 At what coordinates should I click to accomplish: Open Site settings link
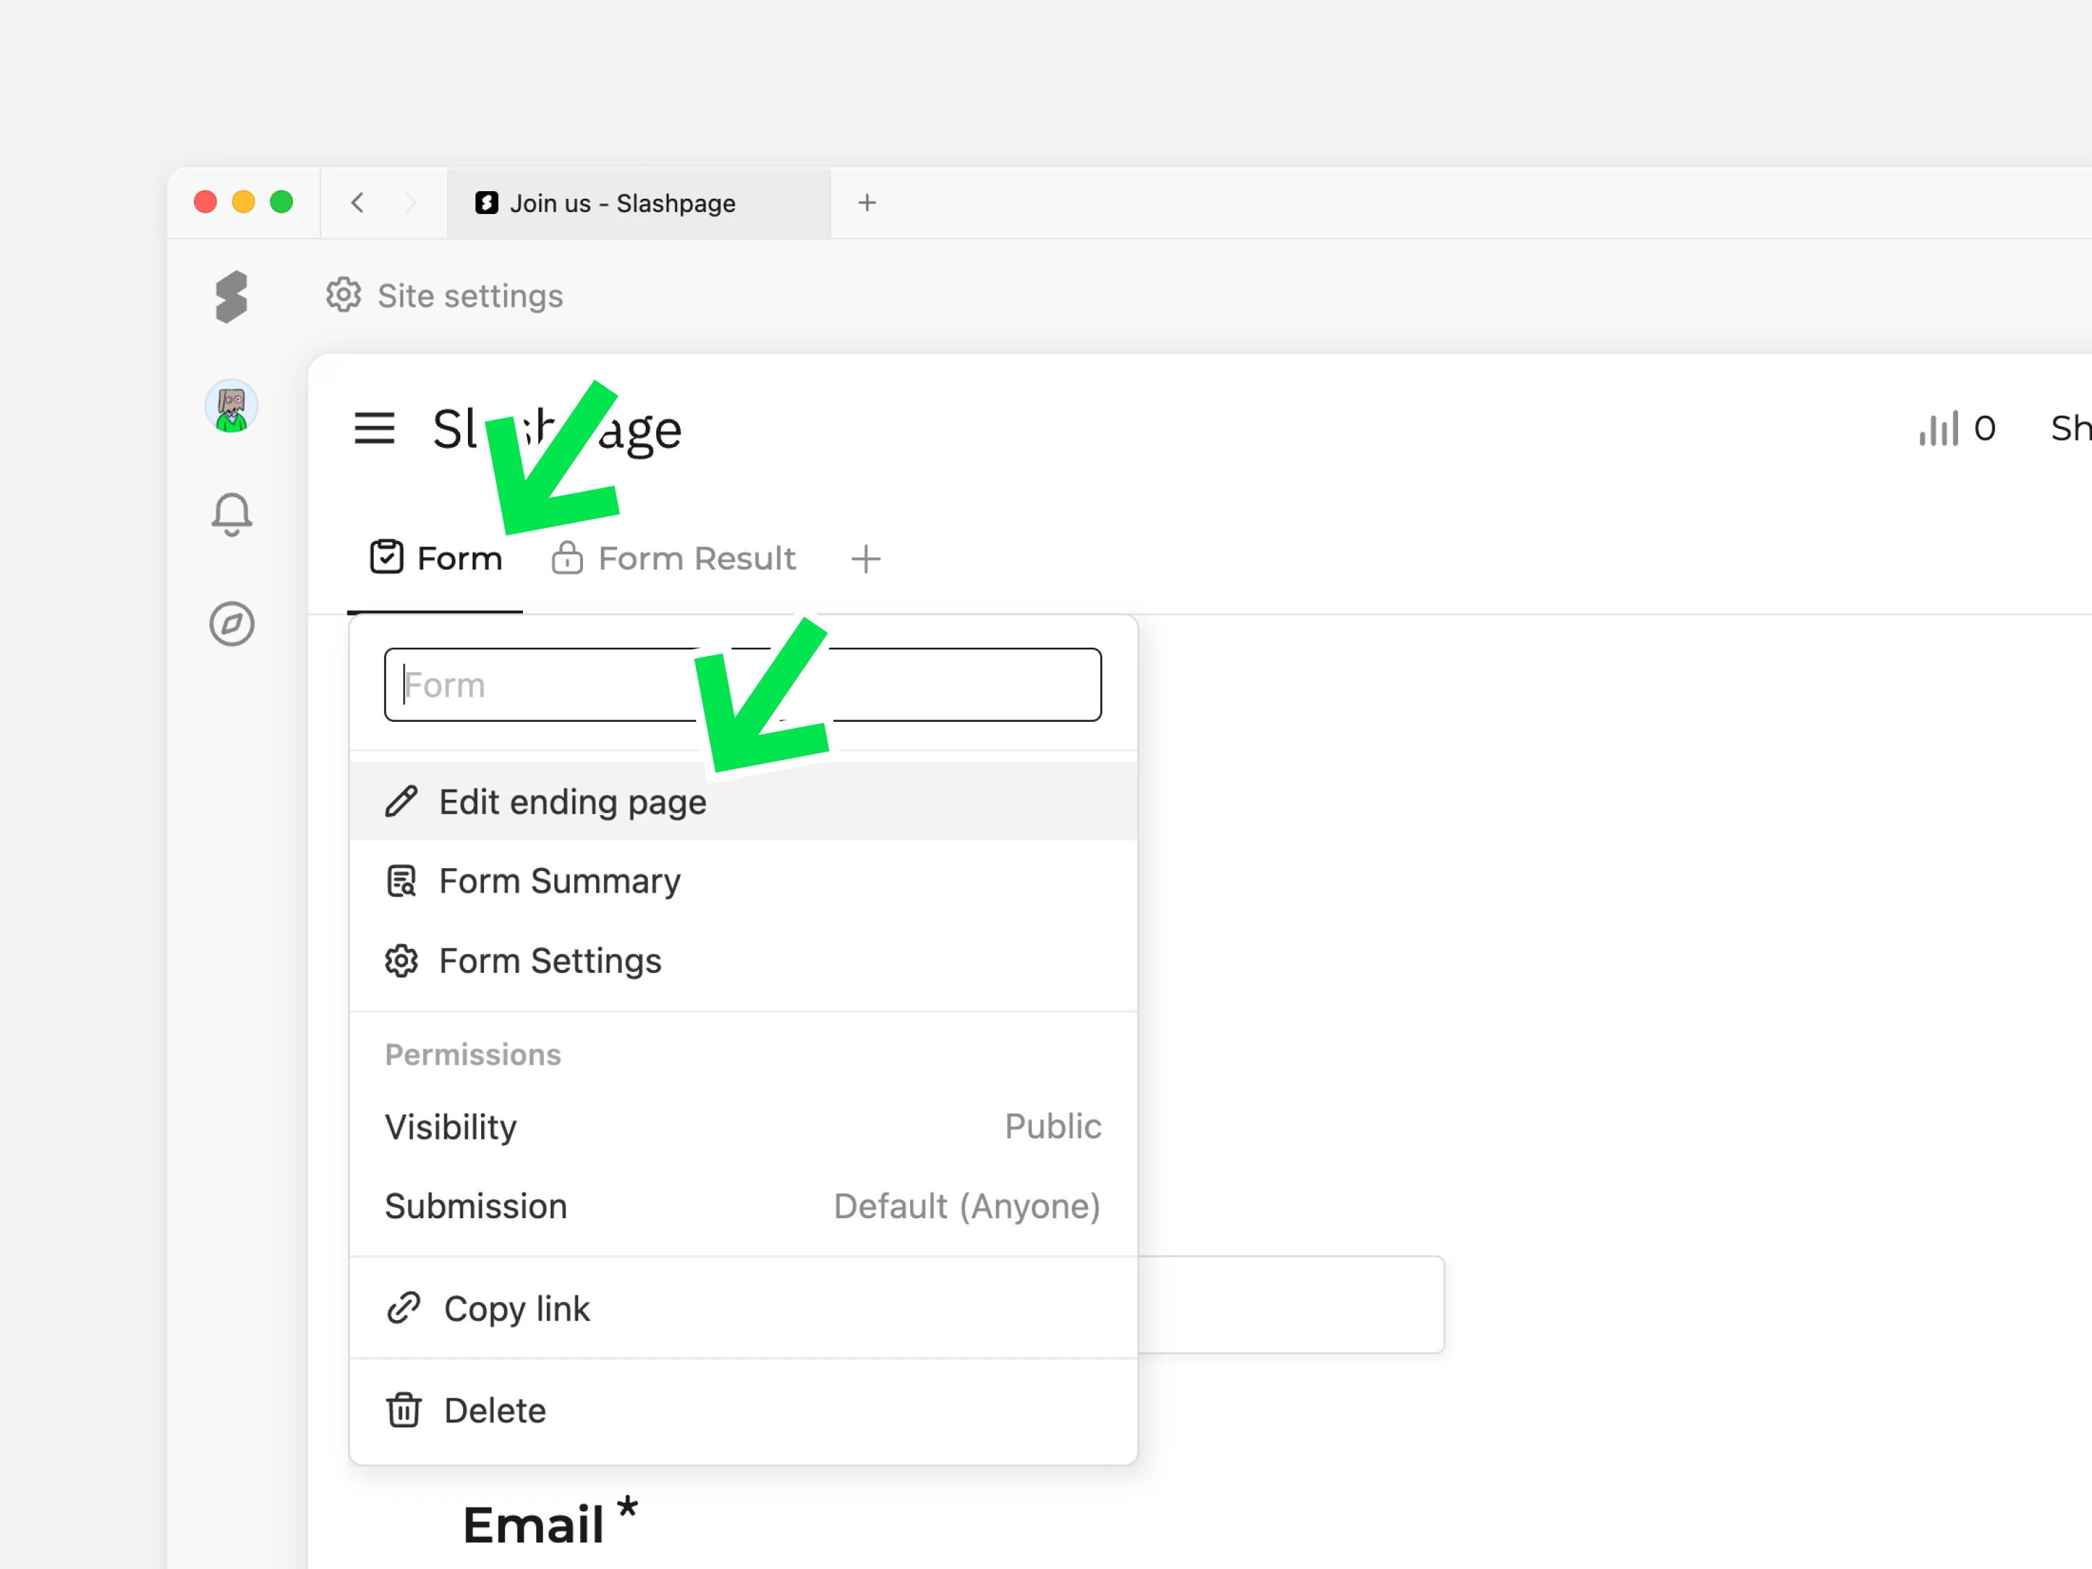(444, 295)
